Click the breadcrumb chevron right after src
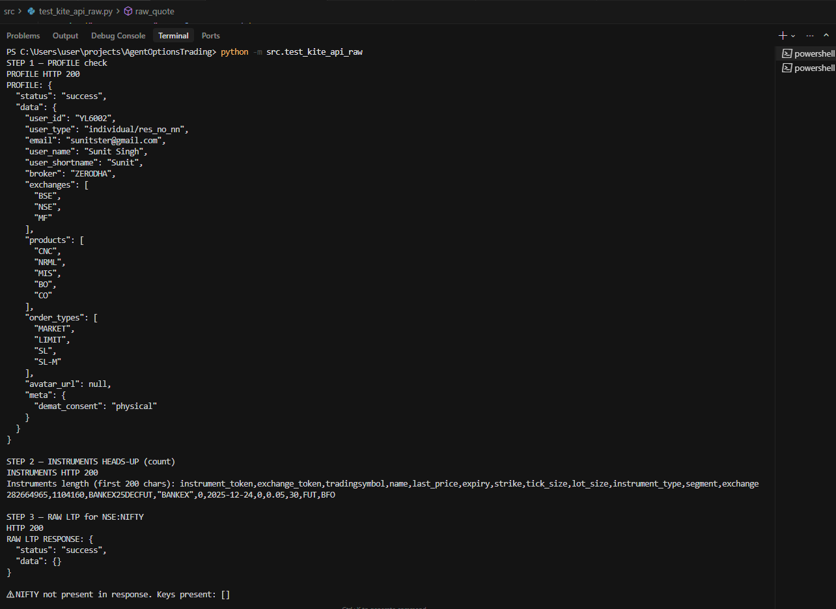This screenshot has height=609, width=836. coord(20,11)
